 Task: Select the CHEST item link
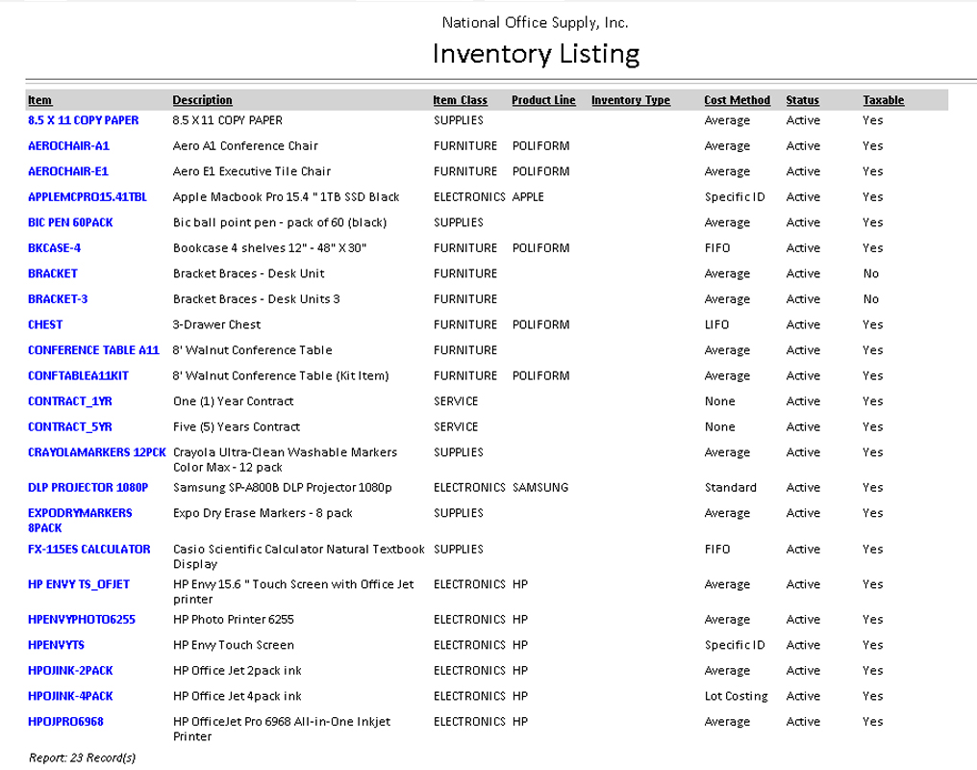pos(45,324)
